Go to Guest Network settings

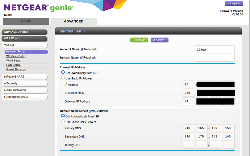coord(16,69)
